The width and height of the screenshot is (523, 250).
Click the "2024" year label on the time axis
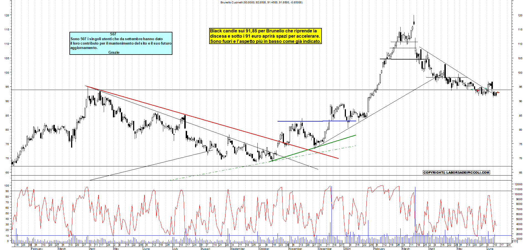[x=347, y=249]
